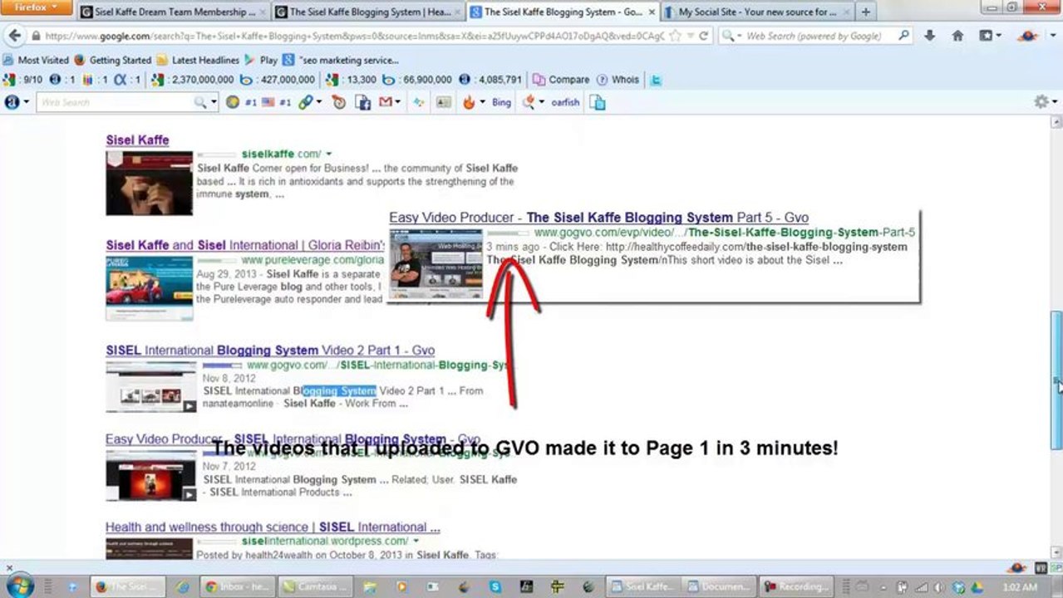Click the Compare button in SEO toolbar
Screen dimensions: 1063x598
[x=561, y=80]
